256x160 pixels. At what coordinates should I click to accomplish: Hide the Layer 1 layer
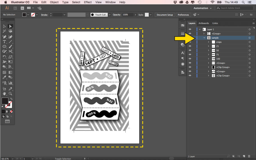[190, 29]
